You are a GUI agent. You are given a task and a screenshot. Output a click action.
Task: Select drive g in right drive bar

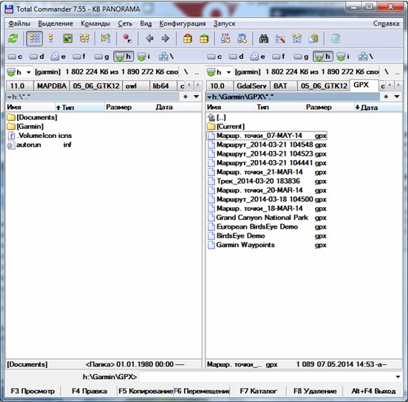301,56
